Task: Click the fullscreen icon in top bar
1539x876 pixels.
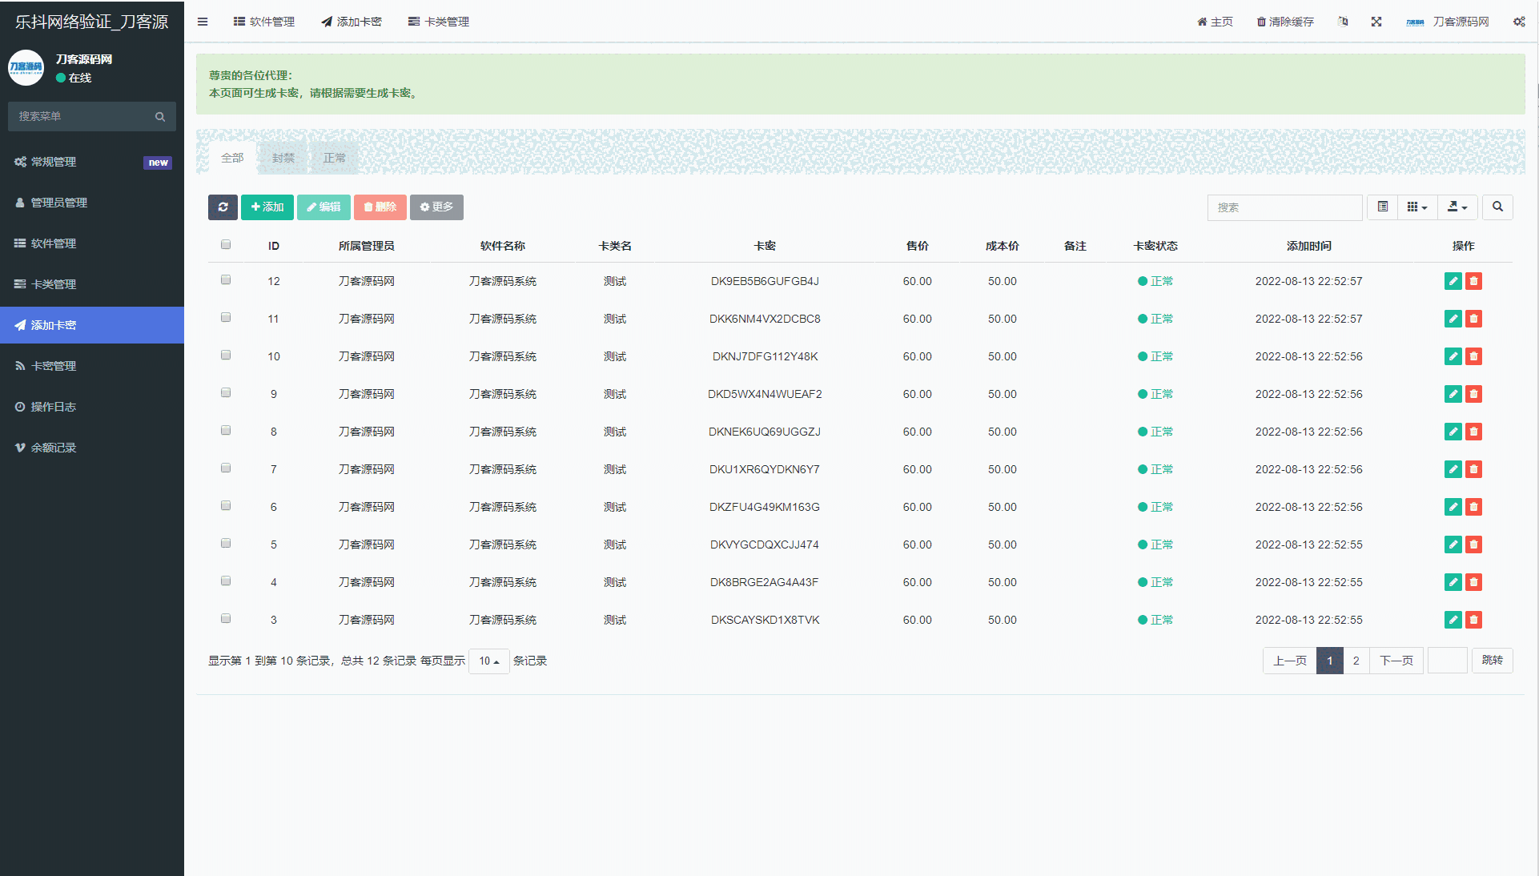Action: pyautogui.click(x=1376, y=22)
